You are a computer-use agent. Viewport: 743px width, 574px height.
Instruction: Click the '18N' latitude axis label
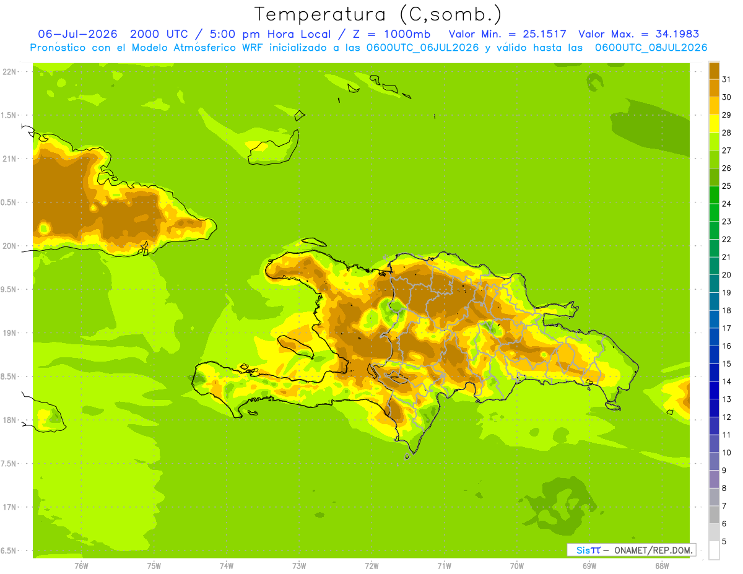pos(9,420)
